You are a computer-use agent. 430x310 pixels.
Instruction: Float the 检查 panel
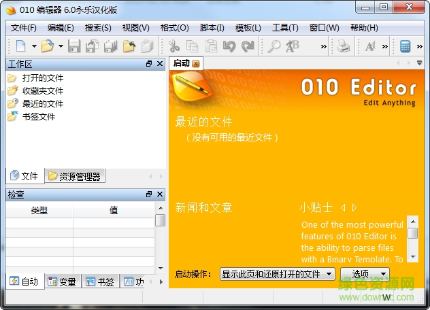pyautogui.click(x=149, y=194)
